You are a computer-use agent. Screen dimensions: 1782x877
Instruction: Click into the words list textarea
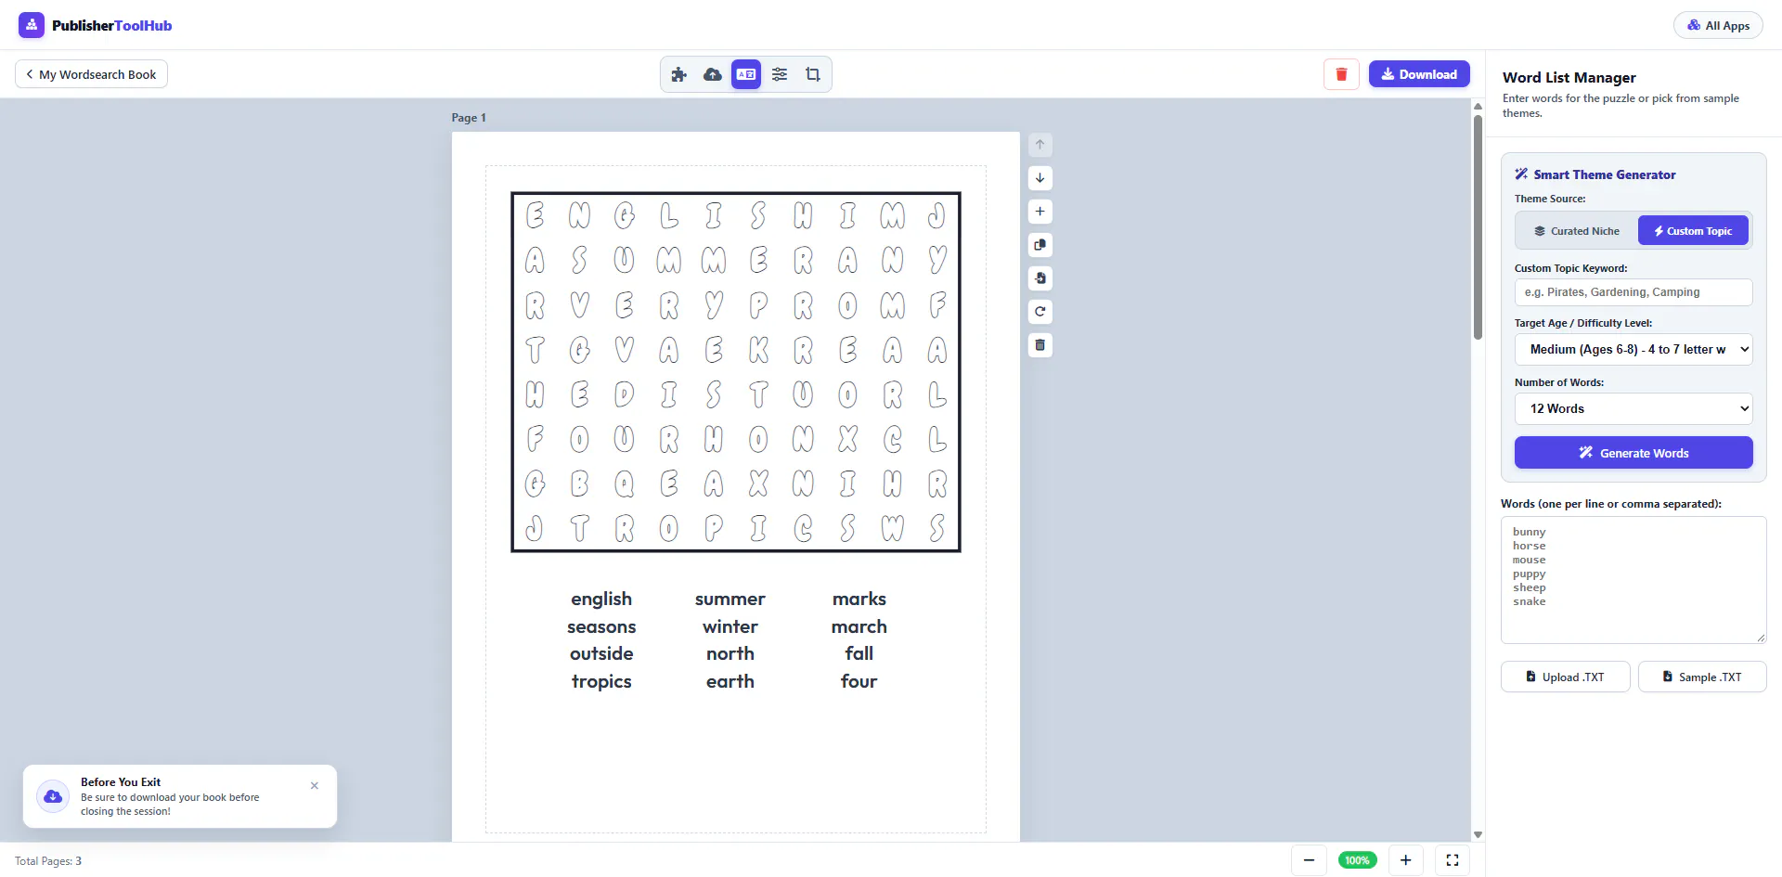tap(1633, 580)
